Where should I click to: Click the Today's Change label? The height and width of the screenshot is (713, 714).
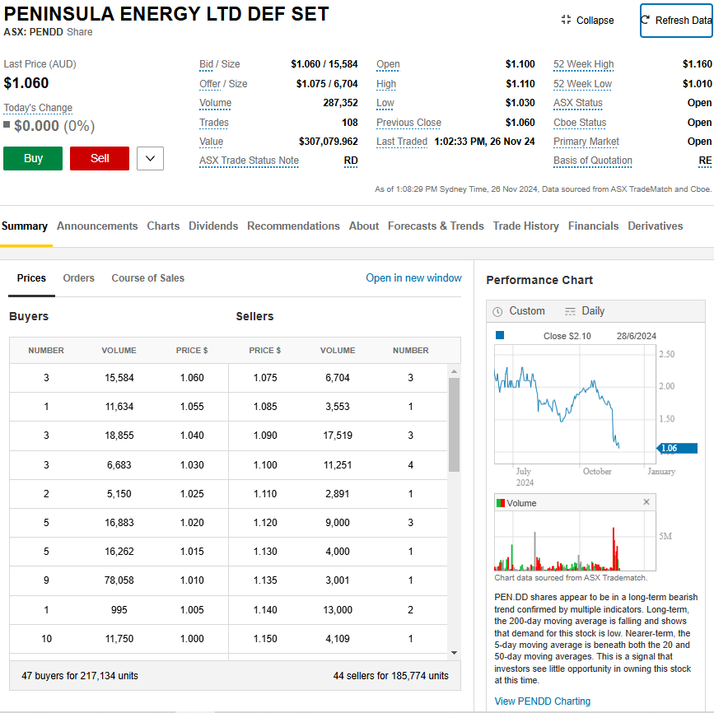tap(38, 108)
